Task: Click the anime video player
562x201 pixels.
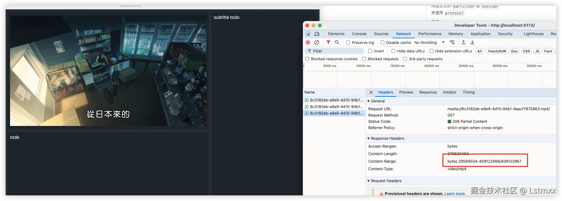Action: click(x=108, y=71)
